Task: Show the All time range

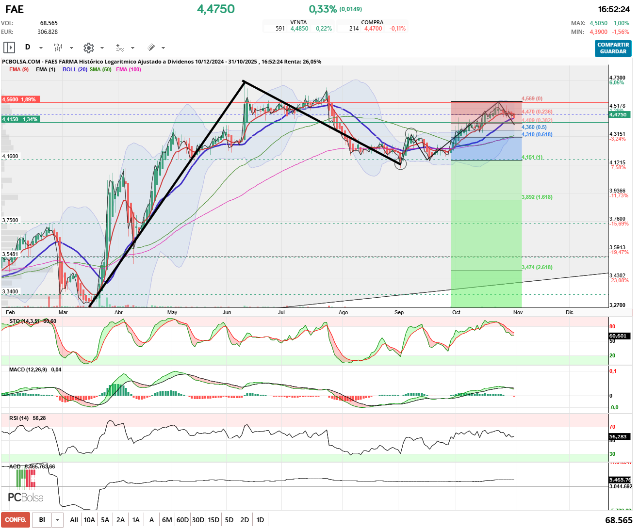Action: 74,520
